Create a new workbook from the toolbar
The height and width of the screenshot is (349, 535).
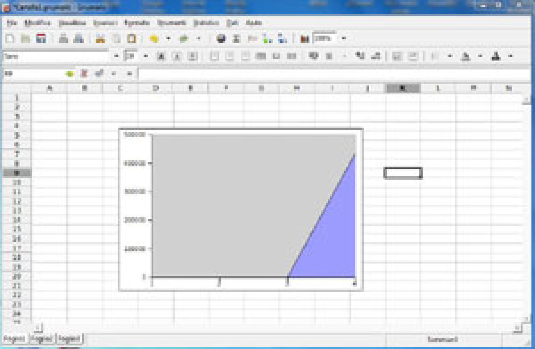click(x=10, y=39)
